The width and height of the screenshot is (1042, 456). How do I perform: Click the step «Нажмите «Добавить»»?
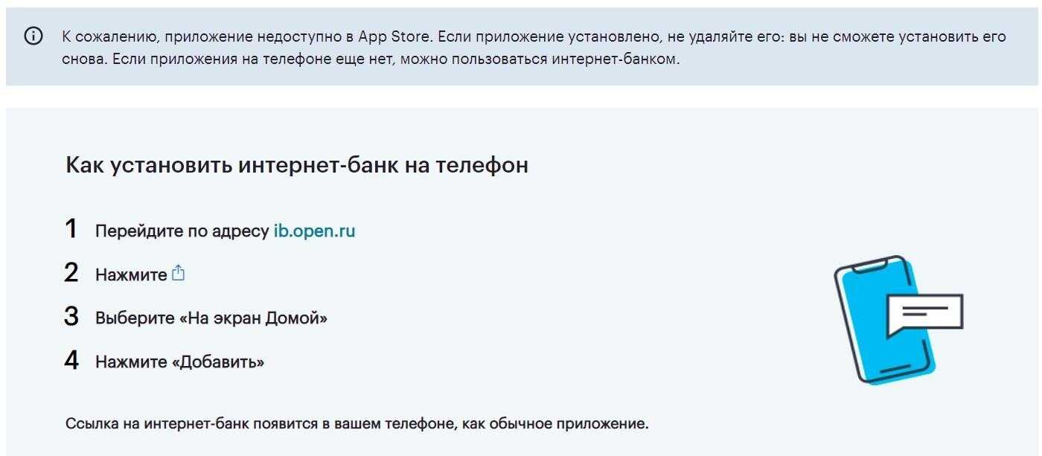click(179, 362)
